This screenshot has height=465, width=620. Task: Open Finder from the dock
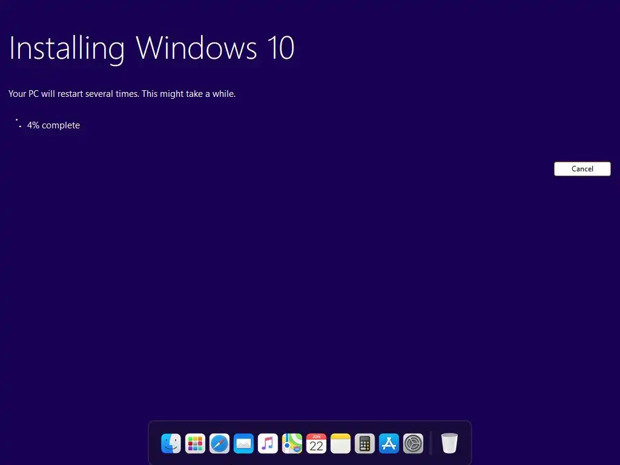(171, 443)
